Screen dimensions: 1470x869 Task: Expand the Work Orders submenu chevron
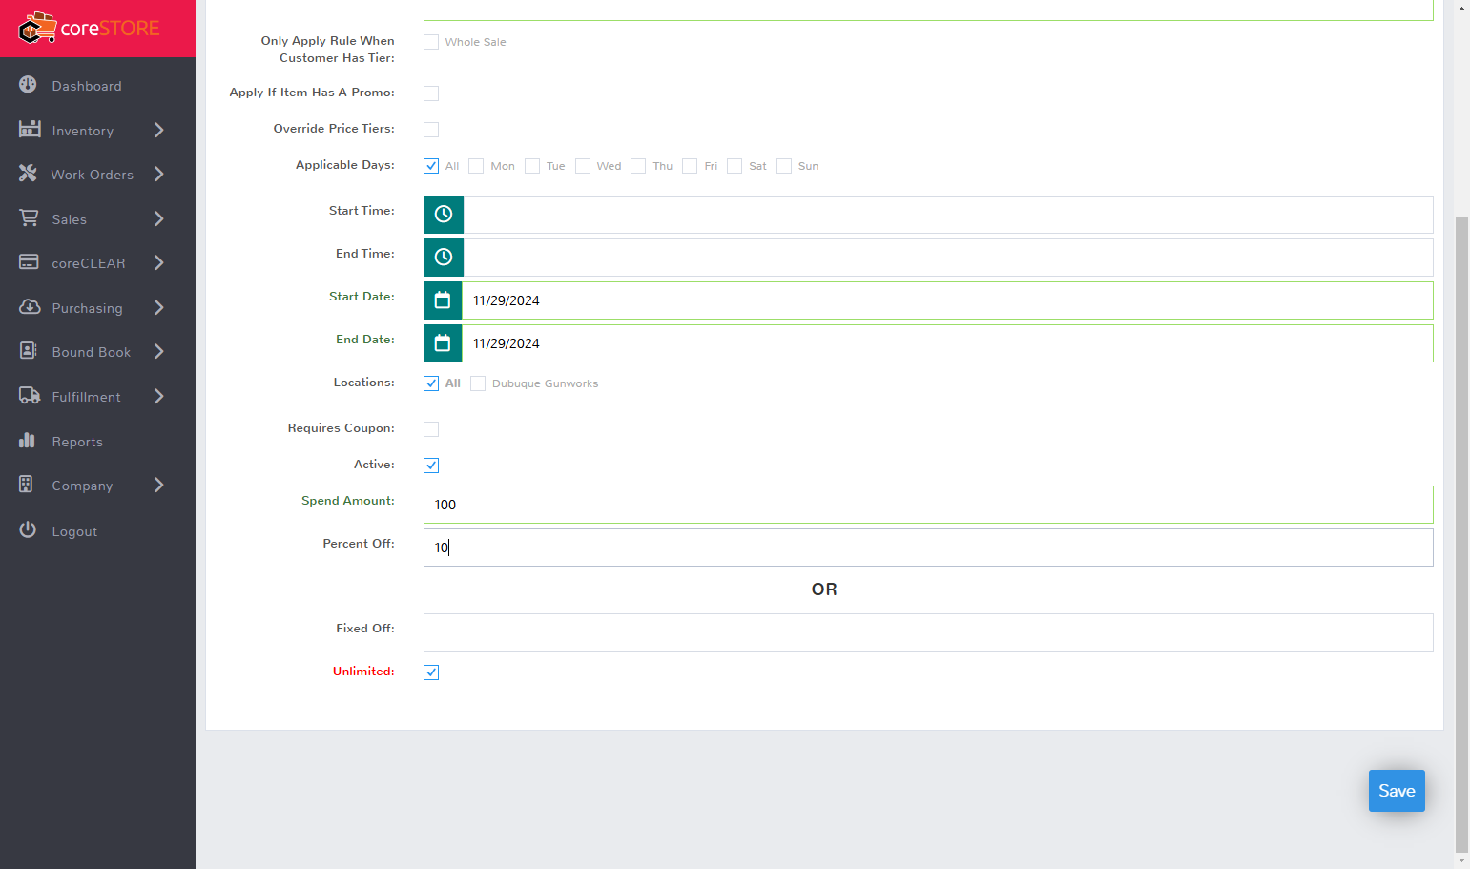[x=159, y=174]
